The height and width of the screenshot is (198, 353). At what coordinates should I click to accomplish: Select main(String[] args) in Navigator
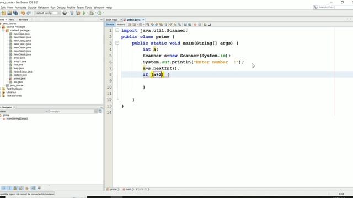click(x=17, y=119)
